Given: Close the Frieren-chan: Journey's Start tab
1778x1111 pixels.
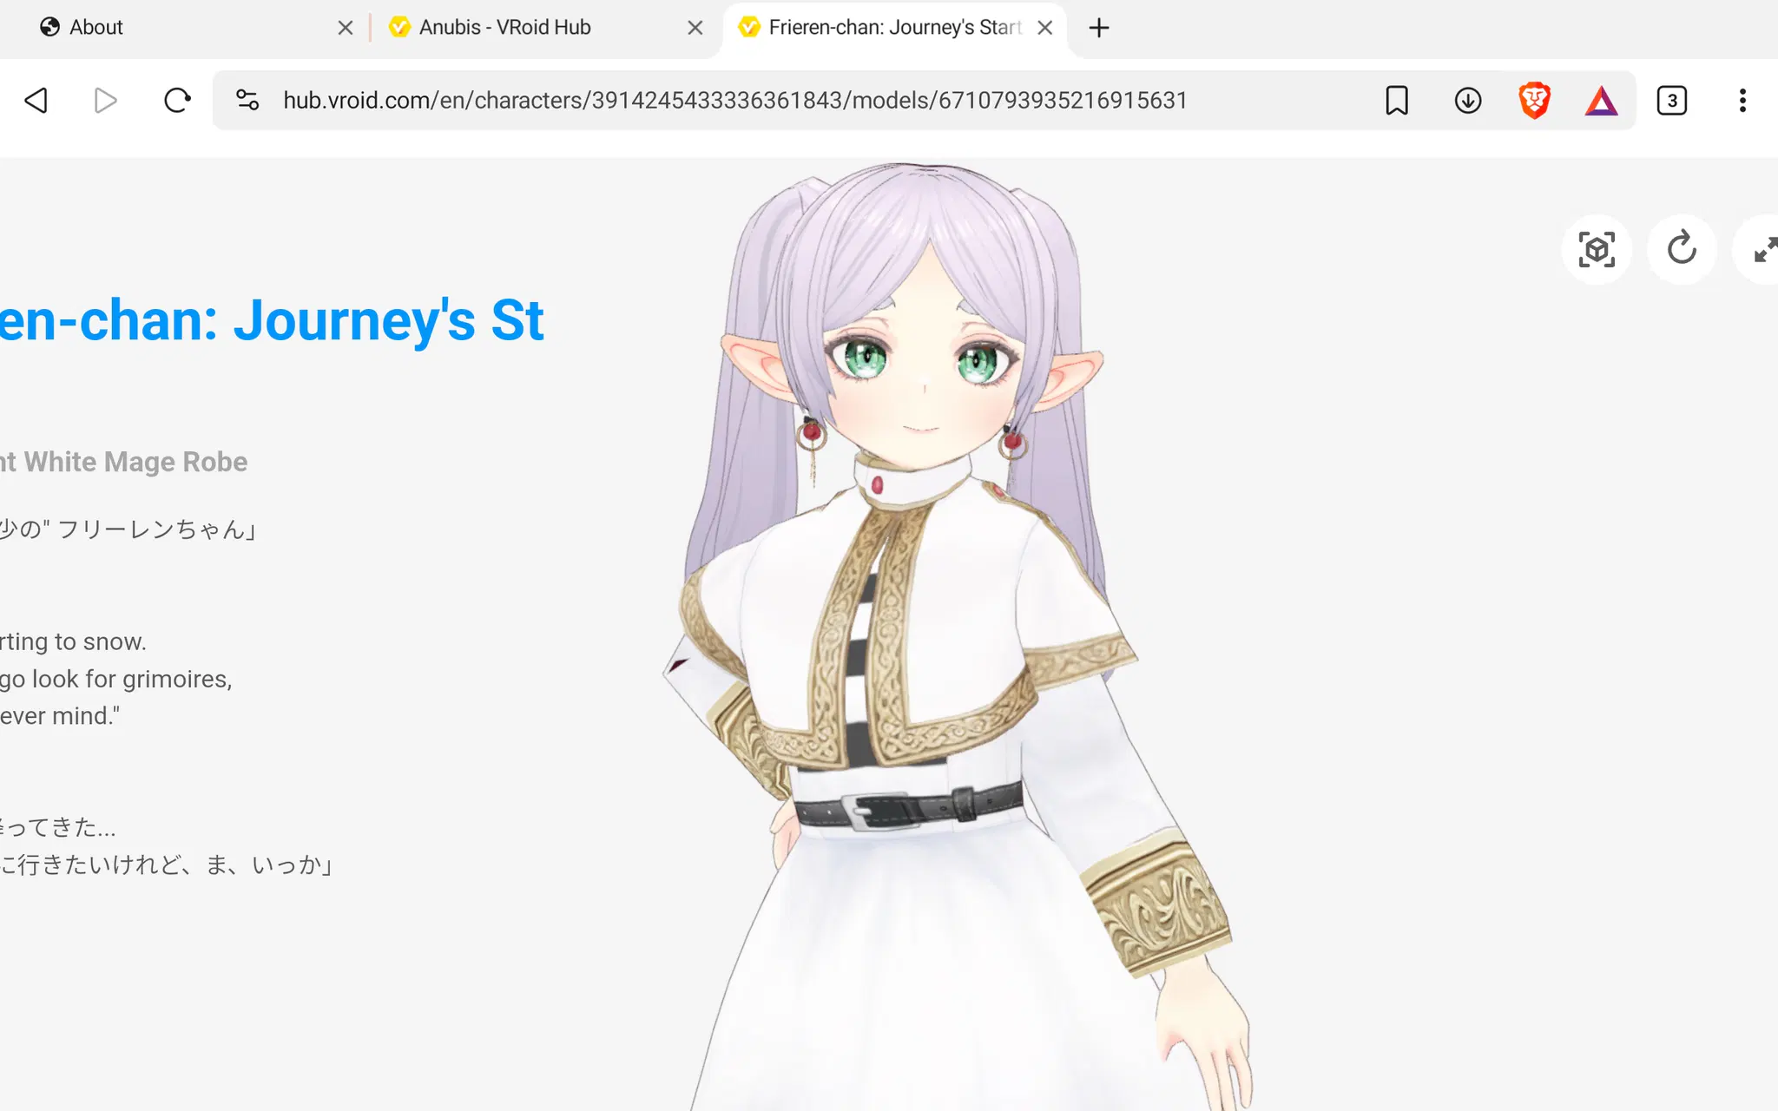Looking at the screenshot, I should pyautogui.click(x=1045, y=28).
